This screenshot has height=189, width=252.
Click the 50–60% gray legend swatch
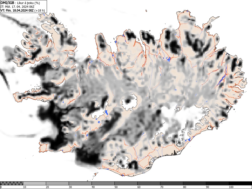pos(126,183)
